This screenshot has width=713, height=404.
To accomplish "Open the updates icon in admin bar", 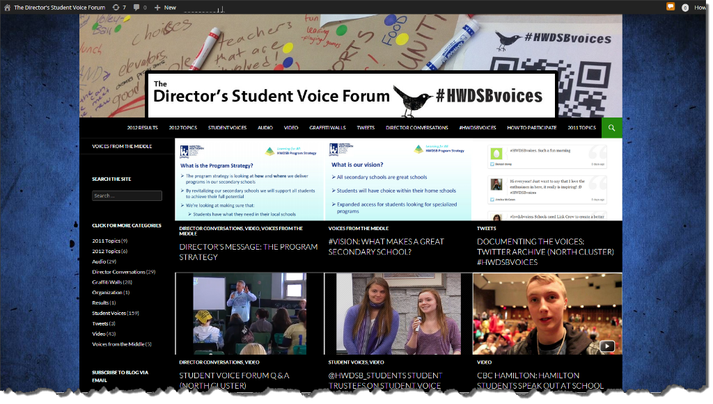I will click(116, 8).
